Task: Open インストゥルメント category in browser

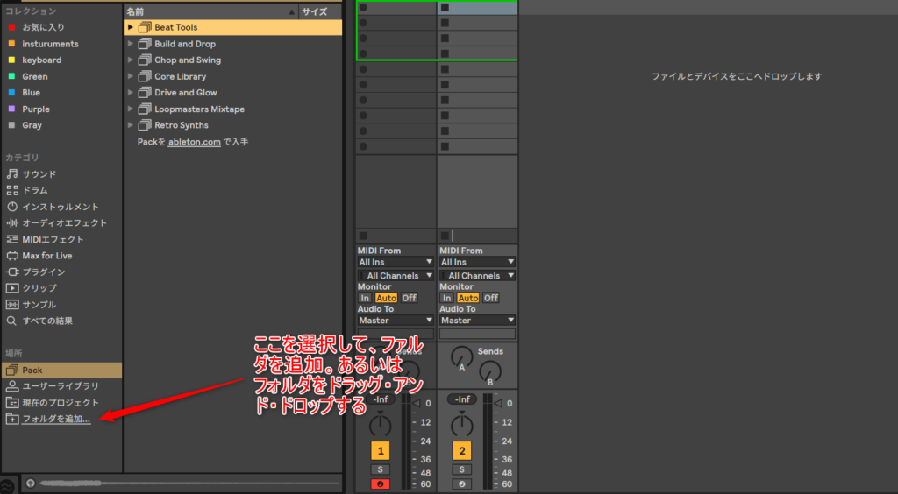Action: pos(60,207)
